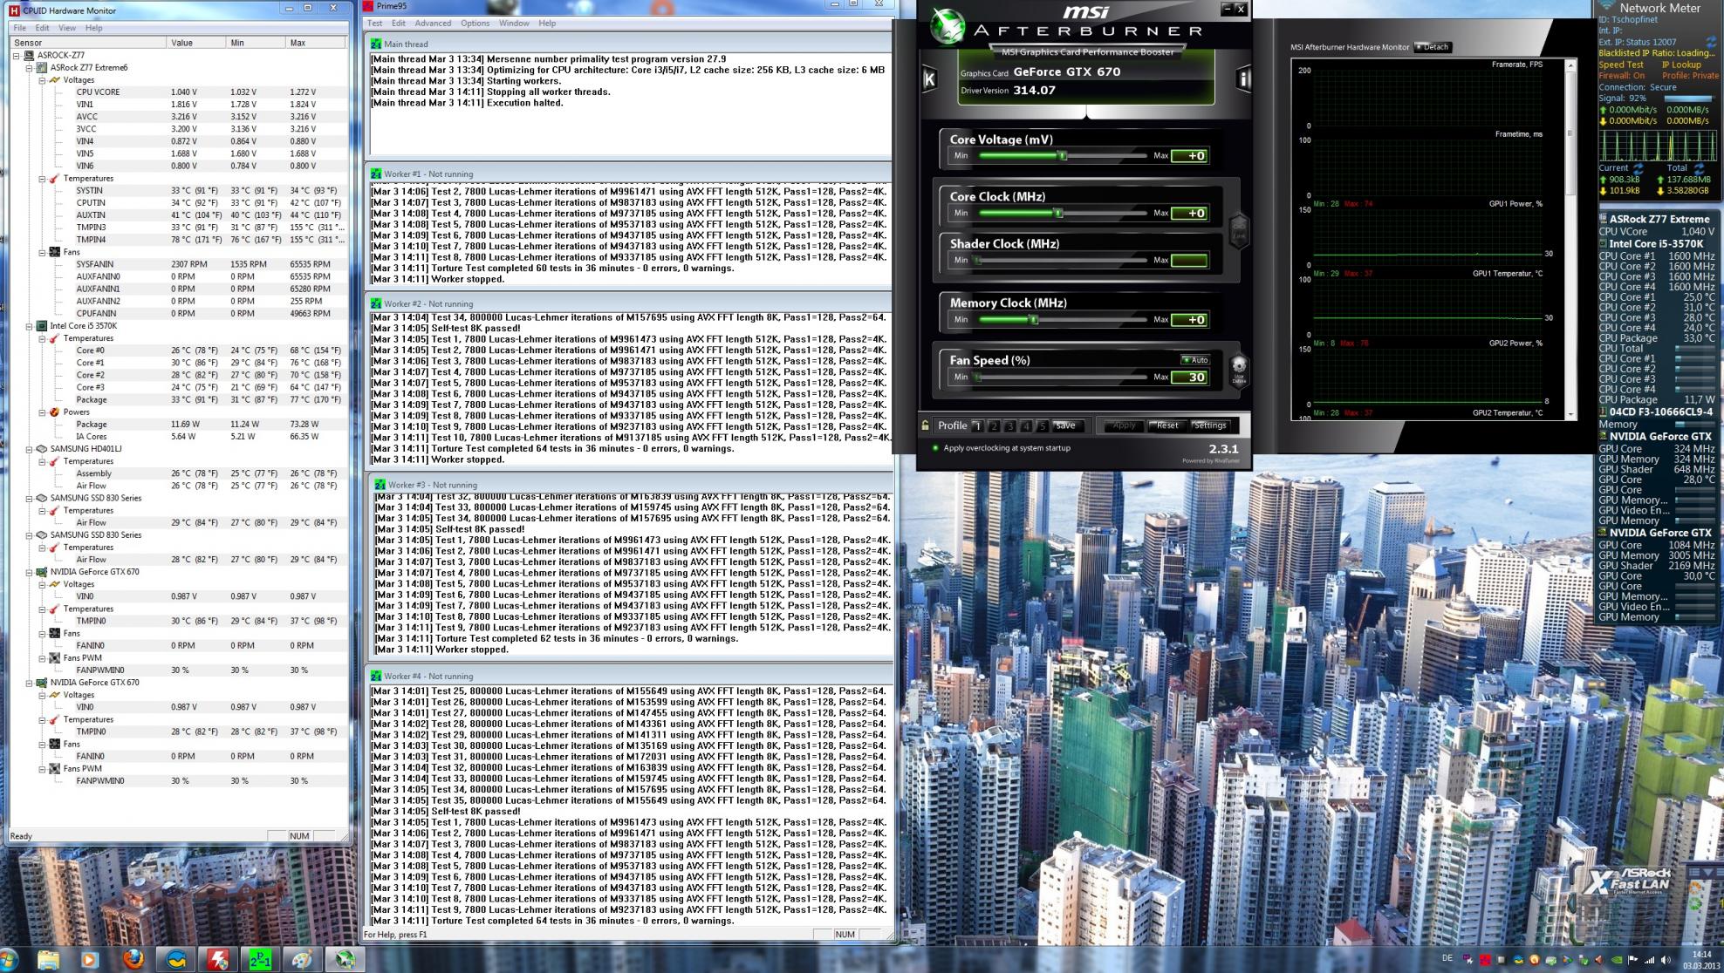Toggle Apply overclocking at system startup
Image resolution: width=1724 pixels, height=973 pixels.
tap(936, 448)
